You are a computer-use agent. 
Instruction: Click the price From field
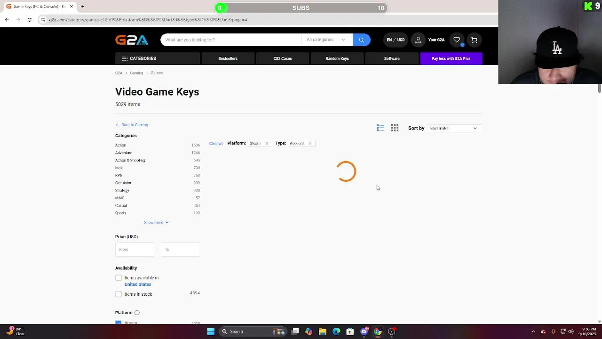[135, 250]
